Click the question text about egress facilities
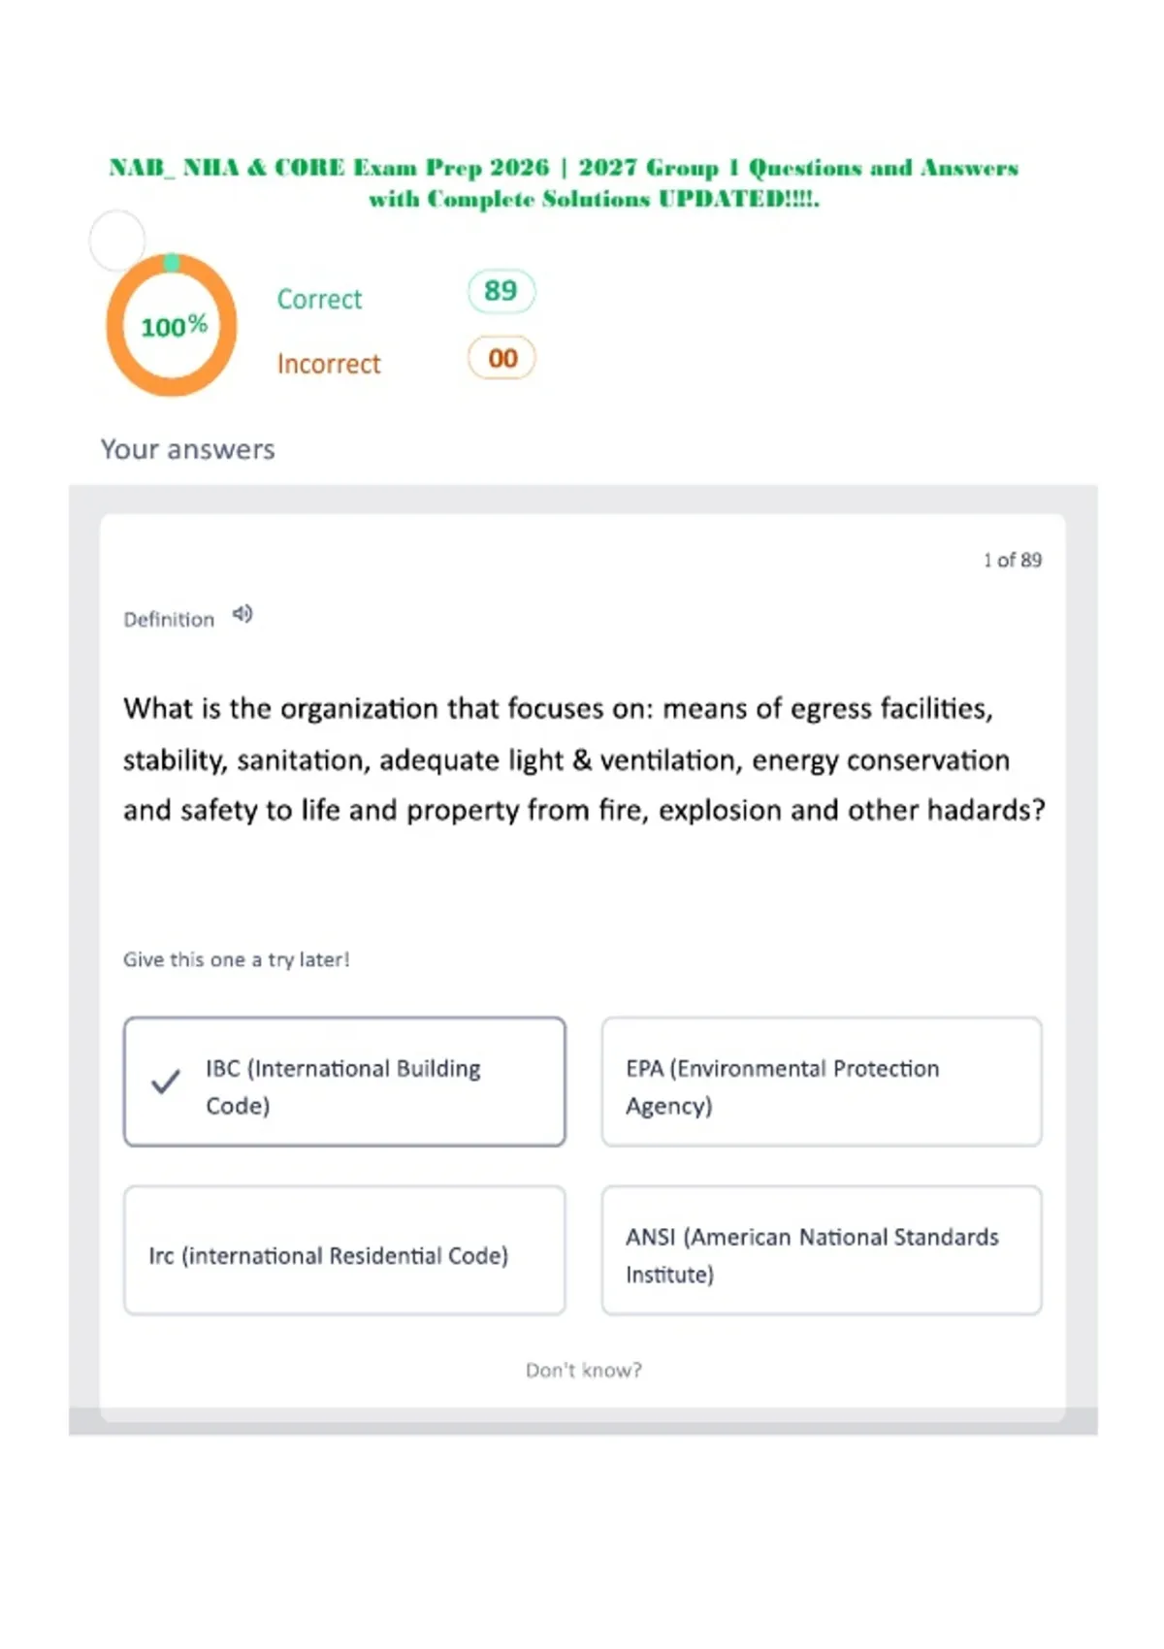Viewport: 1164px width, 1649px height. 584,760
